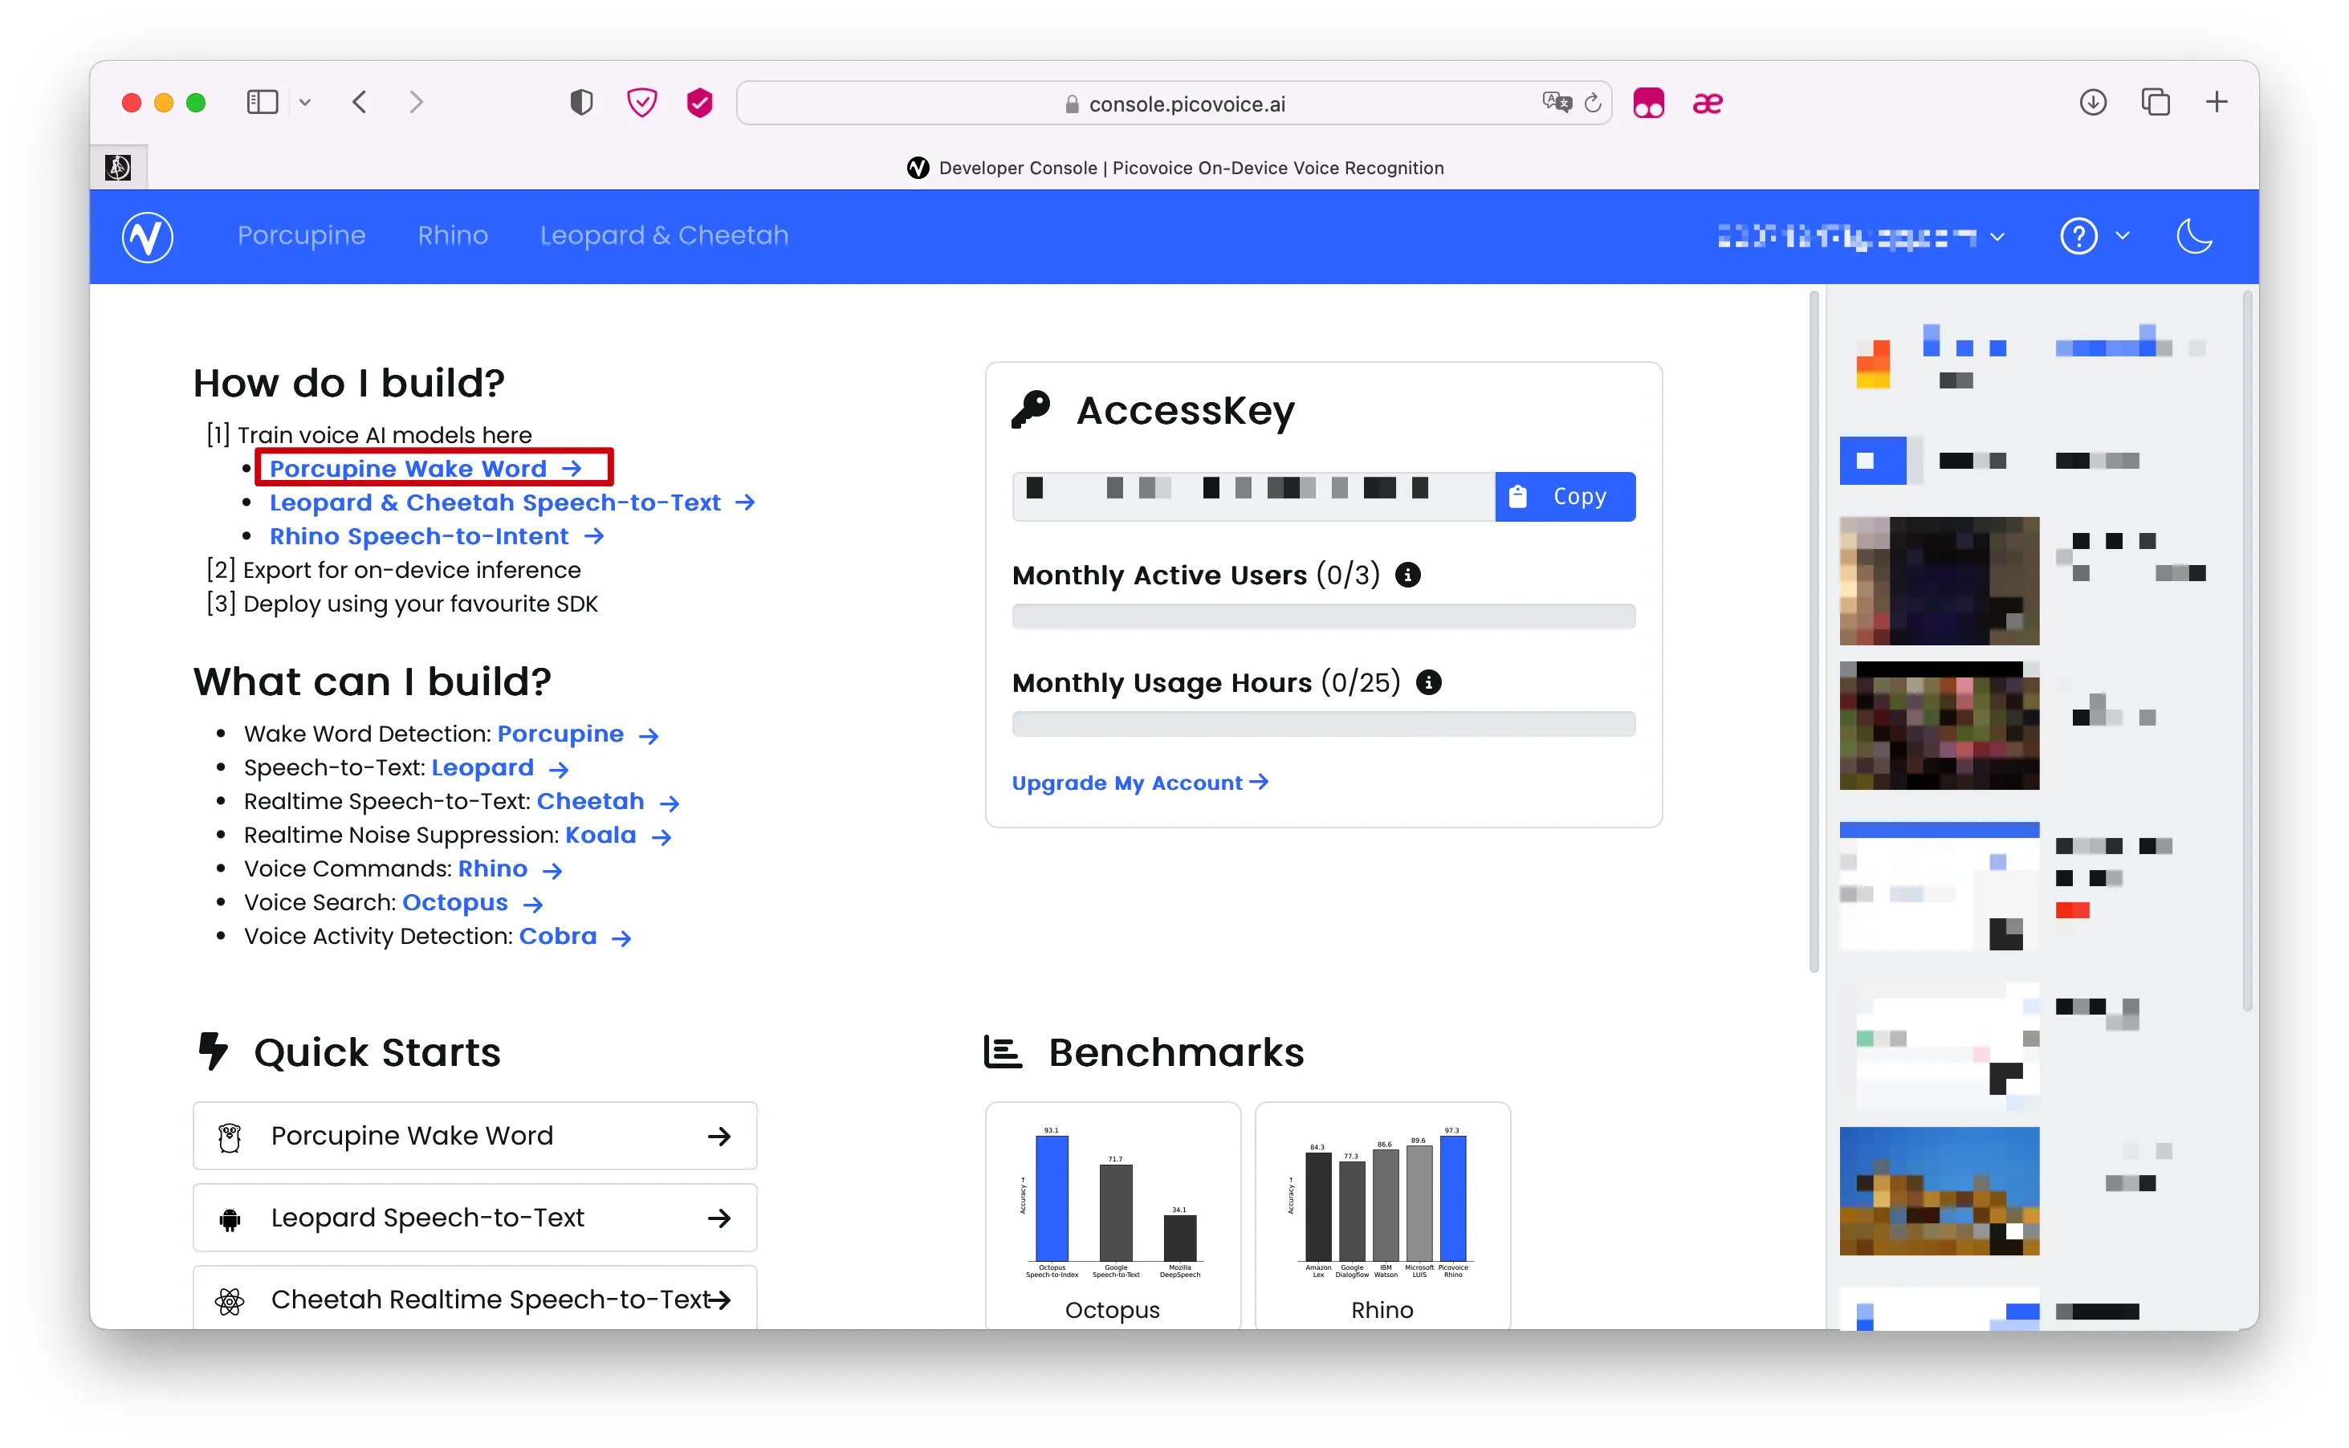Open the Porcupine Wake Word training link
Screen dimensions: 2349x1448
pos(425,468)
